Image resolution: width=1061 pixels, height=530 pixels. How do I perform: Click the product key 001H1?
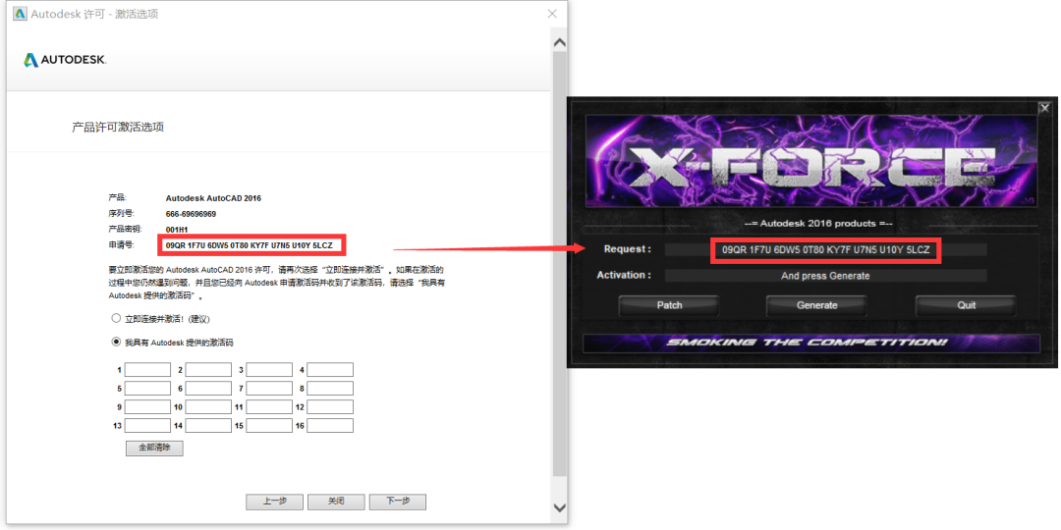(x=177, y=229)
